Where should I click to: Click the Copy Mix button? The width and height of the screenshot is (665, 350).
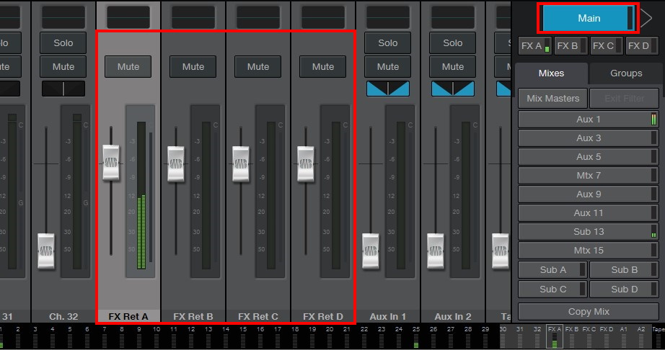tap(589, 312)
